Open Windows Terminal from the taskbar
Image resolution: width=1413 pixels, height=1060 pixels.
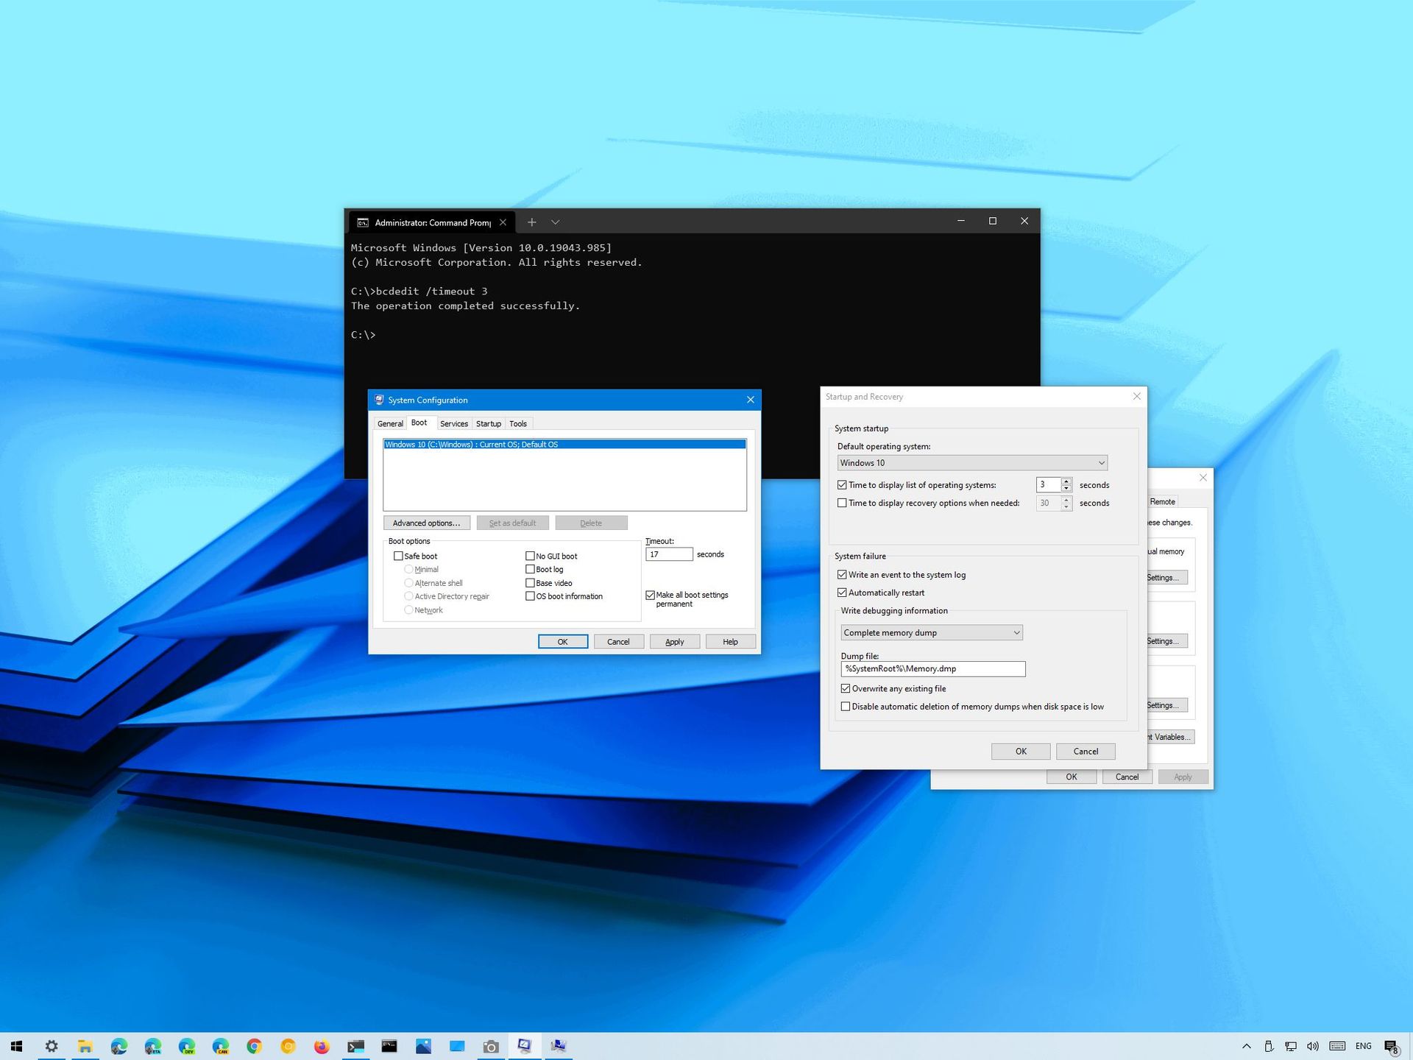pyautogui.click(x=355, y=1046)
